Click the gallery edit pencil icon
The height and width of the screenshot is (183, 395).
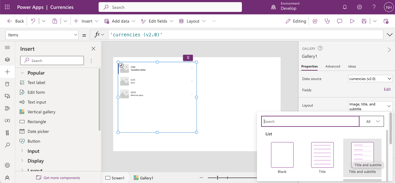tap(121, 65)
